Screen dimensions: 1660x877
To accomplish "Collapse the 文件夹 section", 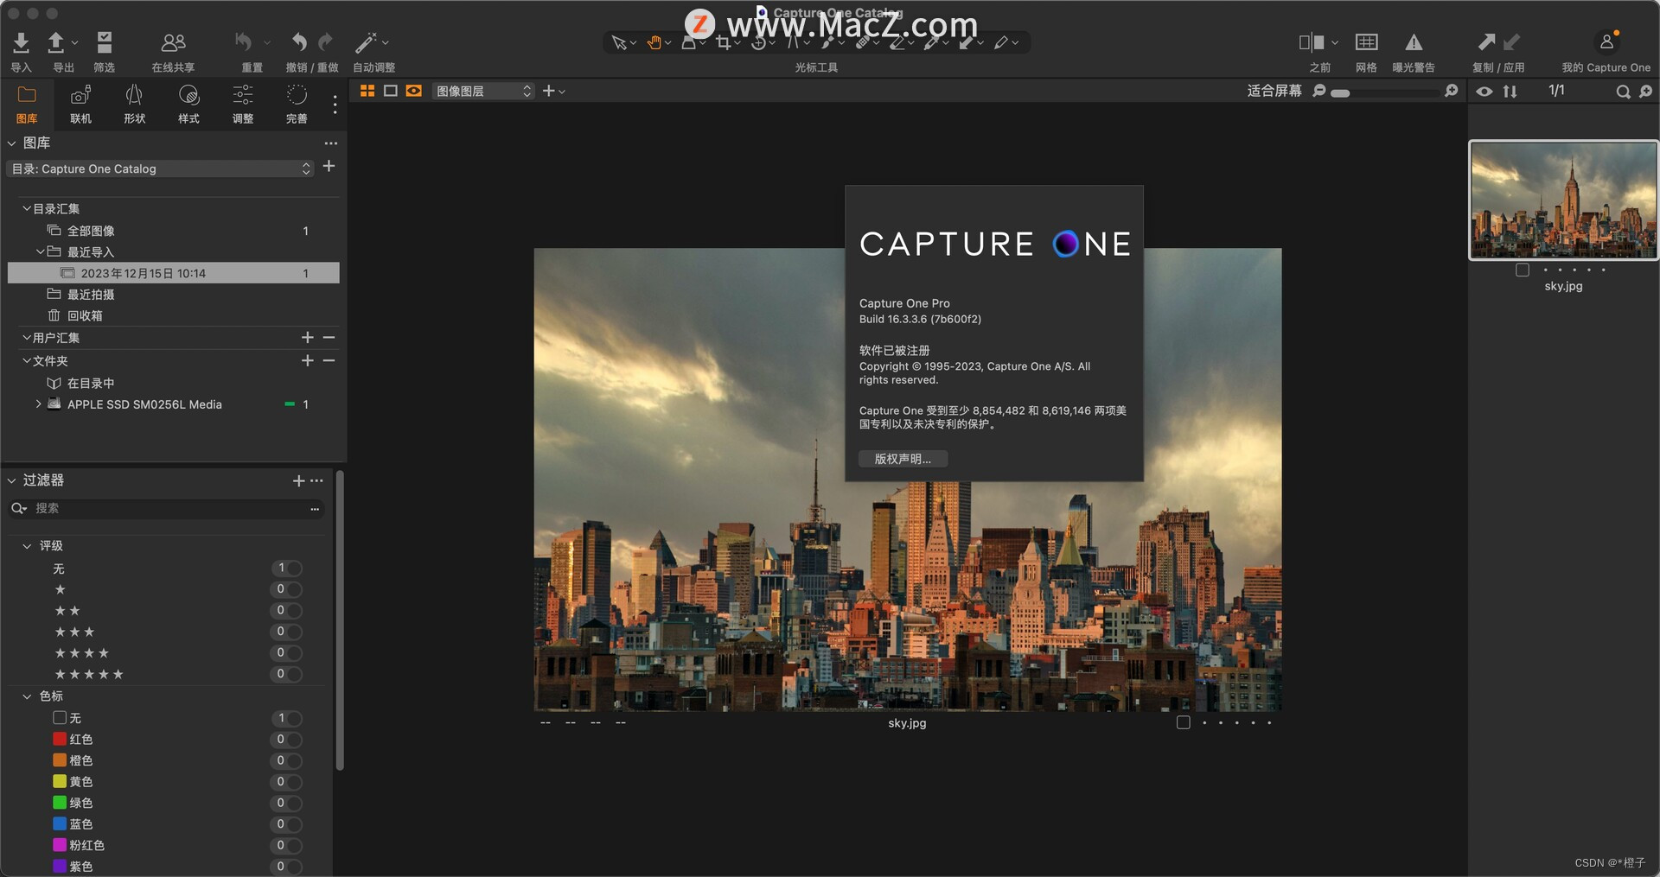I will [27, 360].
